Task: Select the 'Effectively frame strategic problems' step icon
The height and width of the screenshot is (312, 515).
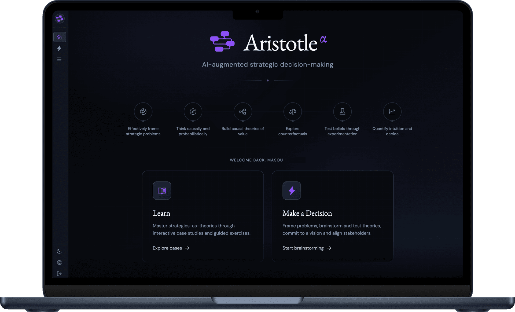Action: (x=143, y=112)
